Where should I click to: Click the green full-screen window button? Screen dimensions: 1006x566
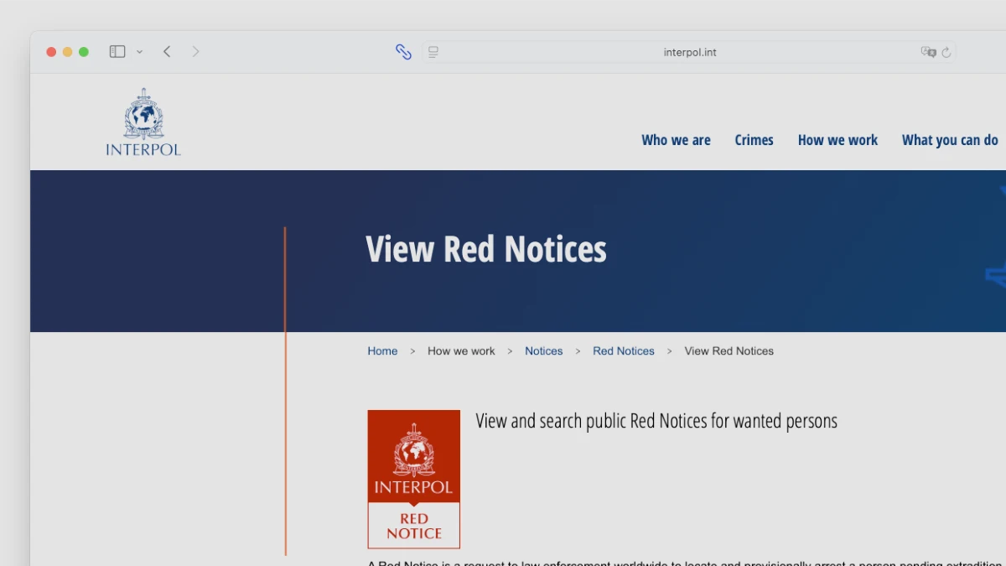coord(84,52)
